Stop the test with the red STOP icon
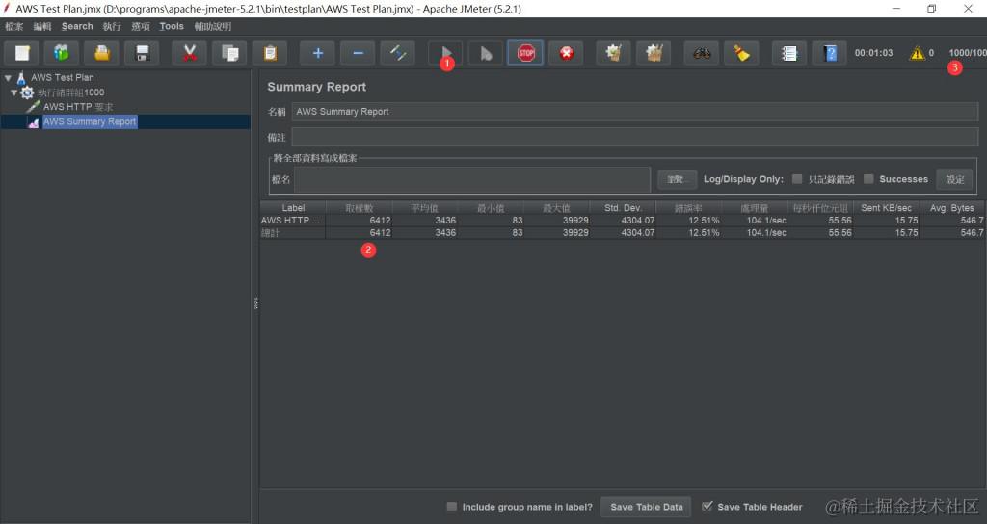 [x=525, y=54]
